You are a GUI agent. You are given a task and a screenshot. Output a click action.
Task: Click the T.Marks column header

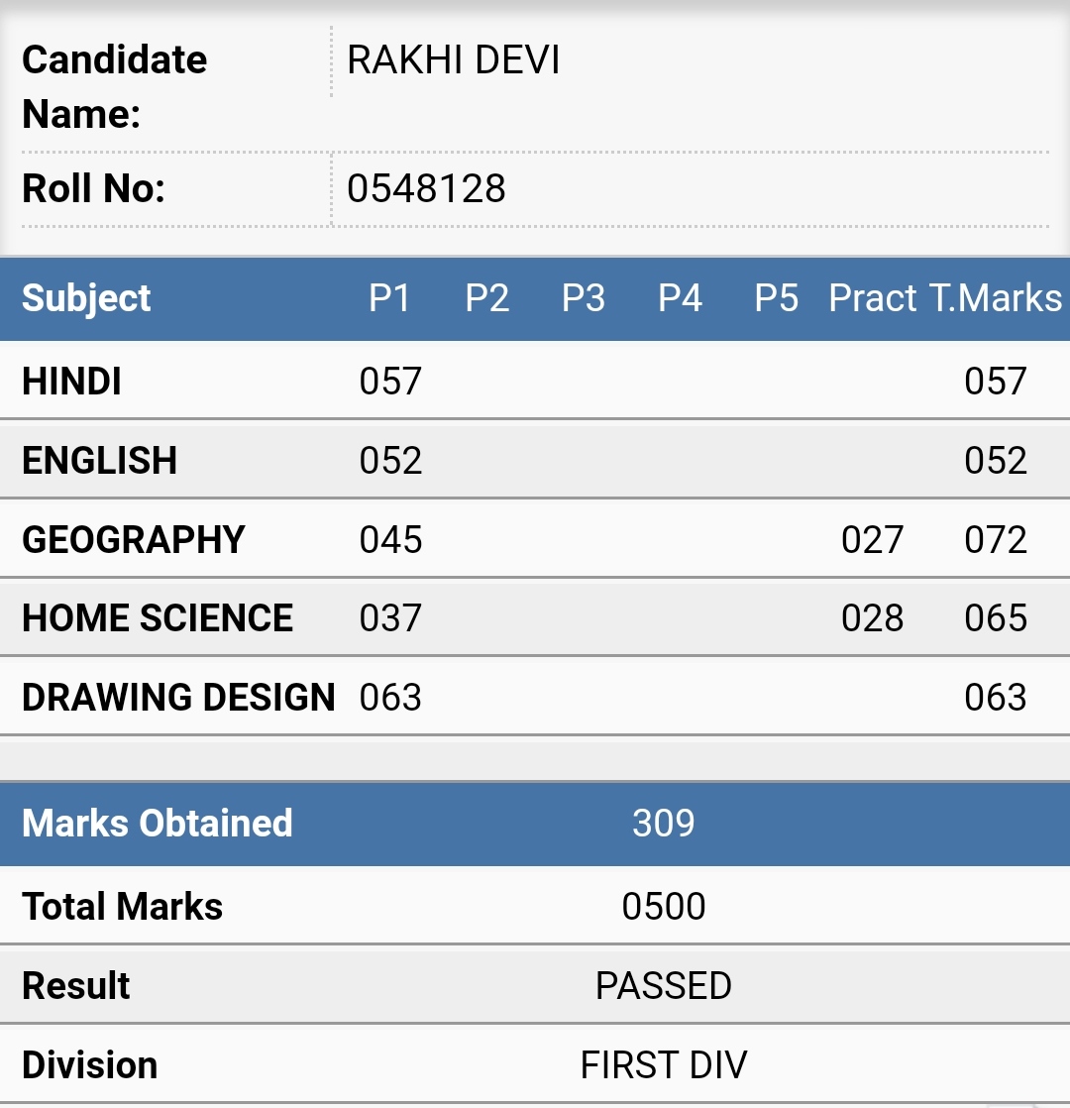(x=995, y=298)
